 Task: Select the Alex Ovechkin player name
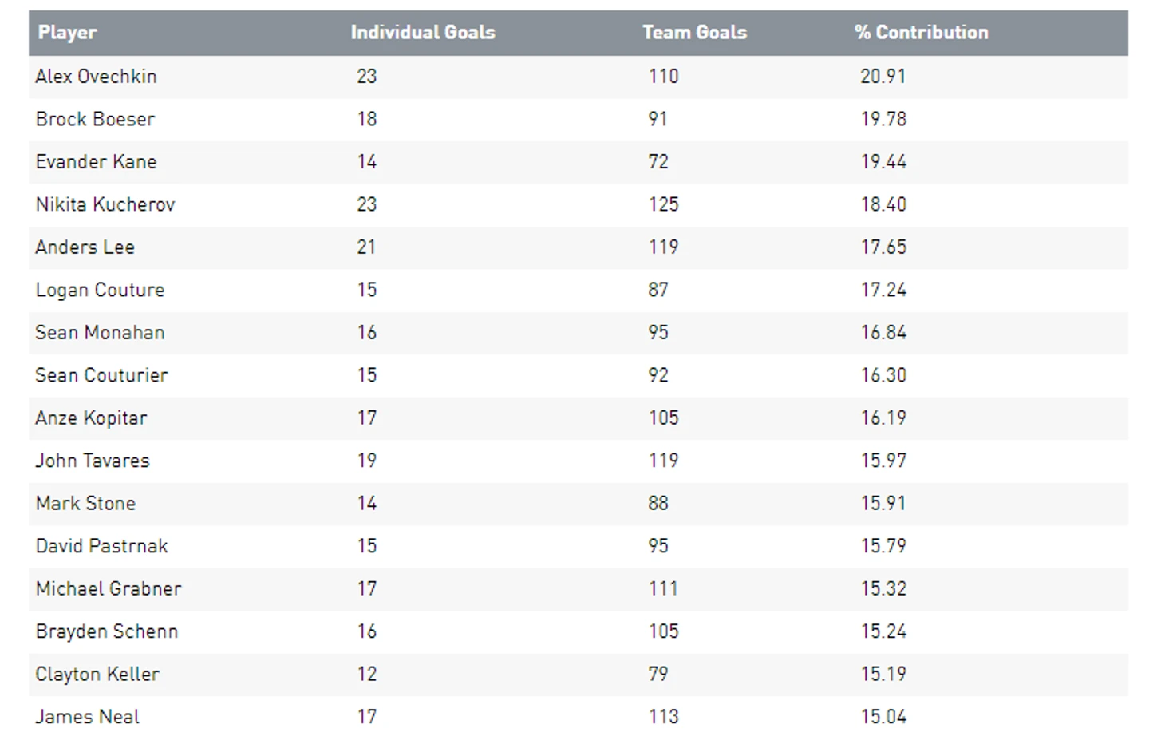coord(96,77)
